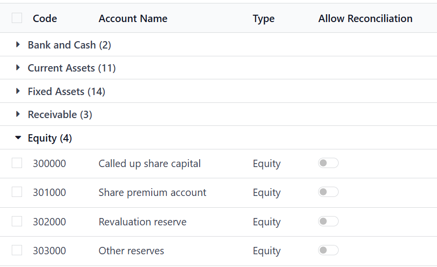Select checkbox for account 303000
The image size is (437, 267).
click(x=17, y=250)
